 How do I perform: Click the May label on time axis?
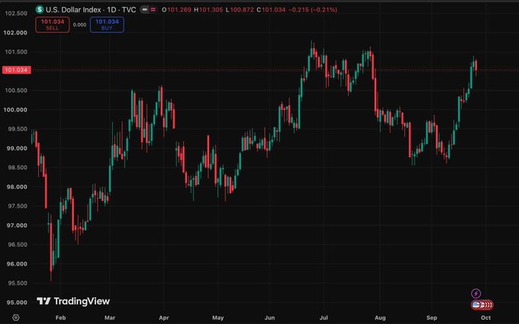(x=218, y=318)
